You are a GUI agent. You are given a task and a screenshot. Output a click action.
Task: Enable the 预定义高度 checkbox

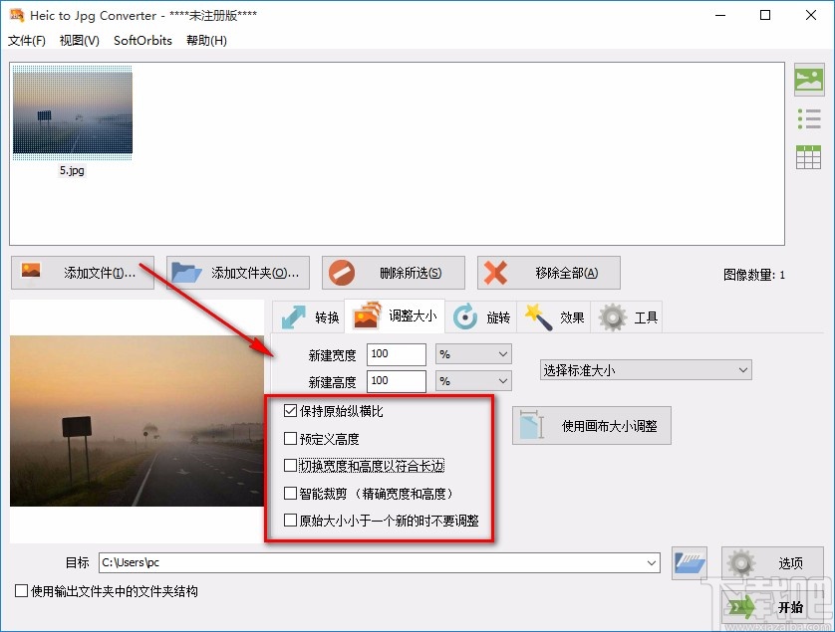pyautogui.click(x=291, y=438)
